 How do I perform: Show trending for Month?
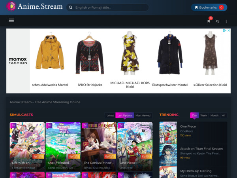pyautogui.click(x=214, y=116)
